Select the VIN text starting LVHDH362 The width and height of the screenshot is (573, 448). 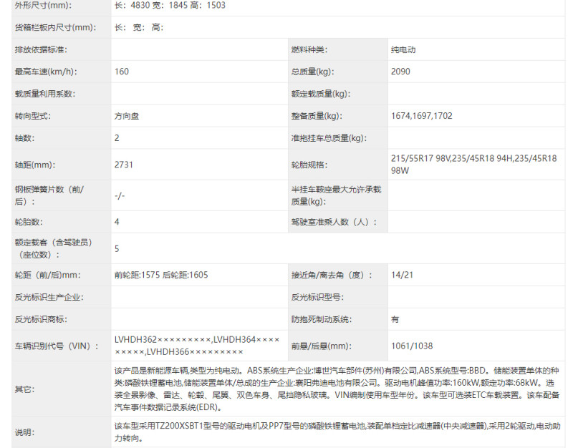tap(197, 346)
